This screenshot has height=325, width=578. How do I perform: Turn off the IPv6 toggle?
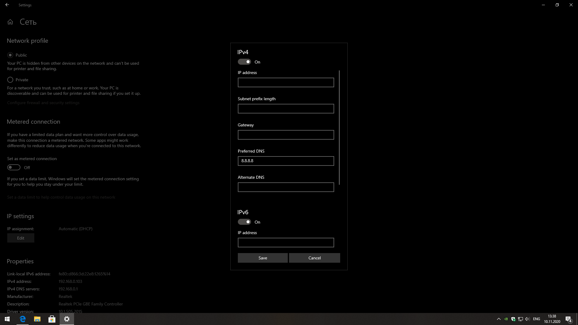click(244, 222)
